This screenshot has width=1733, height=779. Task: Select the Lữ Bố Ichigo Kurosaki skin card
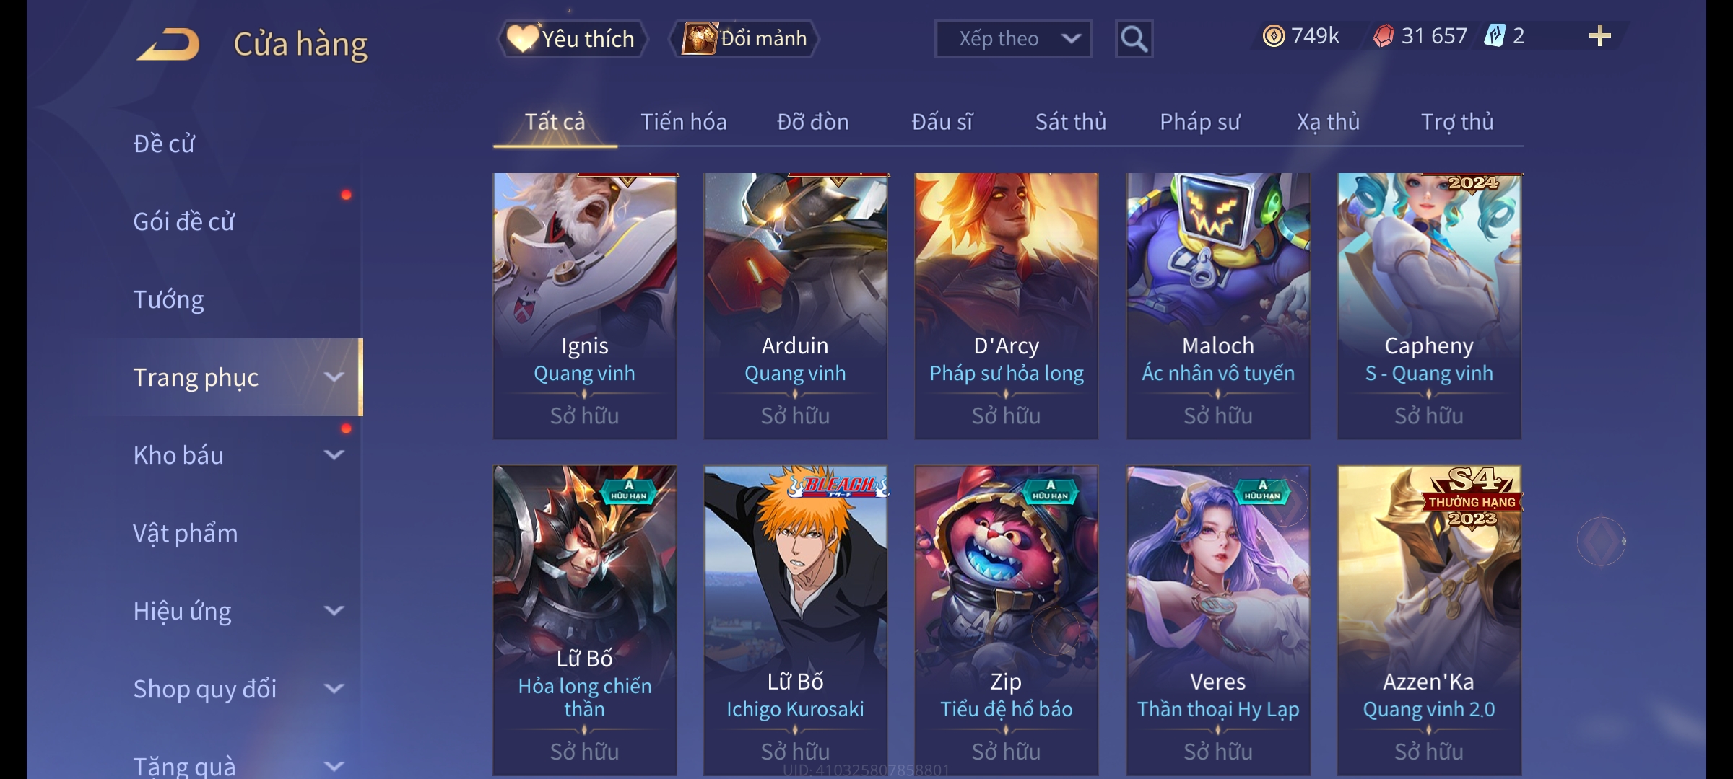coord(796,620)
